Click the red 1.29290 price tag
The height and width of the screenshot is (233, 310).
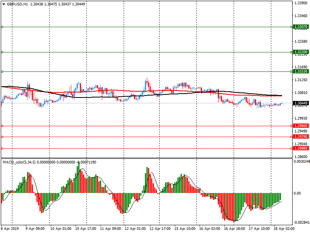click(301, 137)
